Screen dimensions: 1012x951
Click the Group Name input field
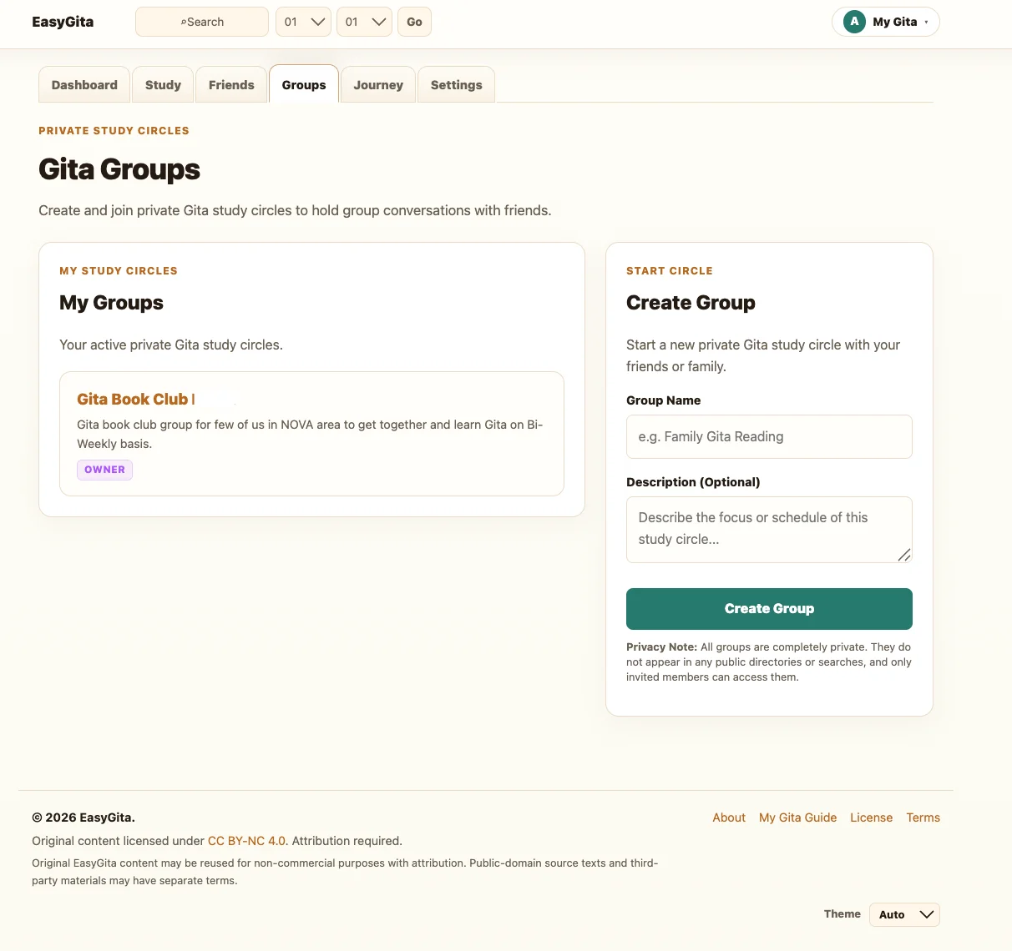click(x=769, y=436)
